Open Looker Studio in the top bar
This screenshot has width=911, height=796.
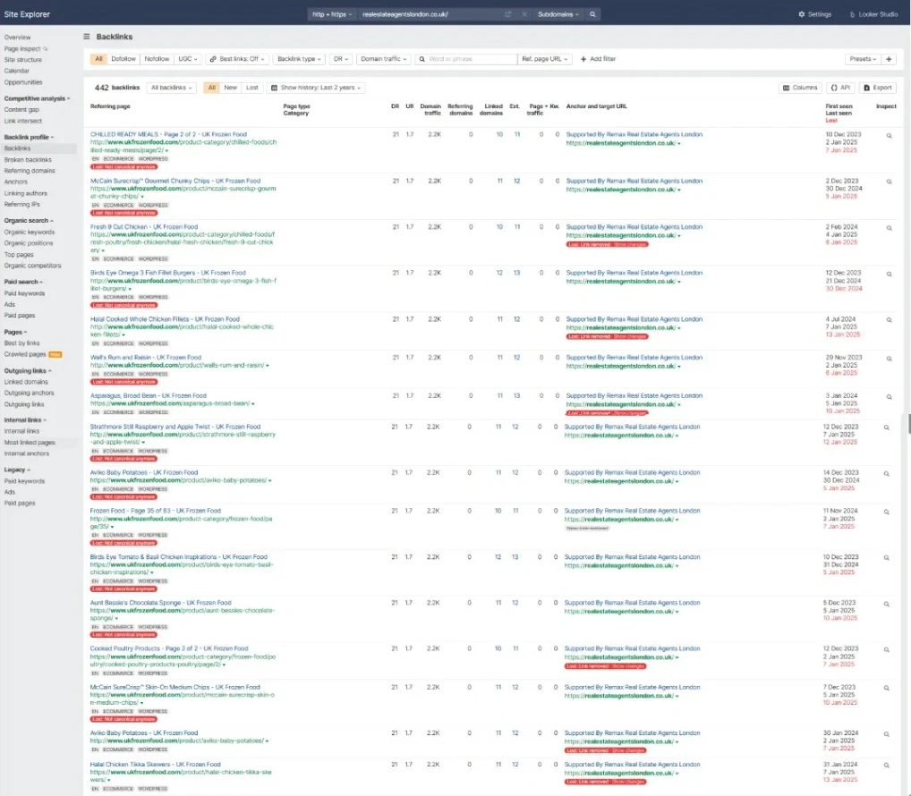(x=873, y=14)
